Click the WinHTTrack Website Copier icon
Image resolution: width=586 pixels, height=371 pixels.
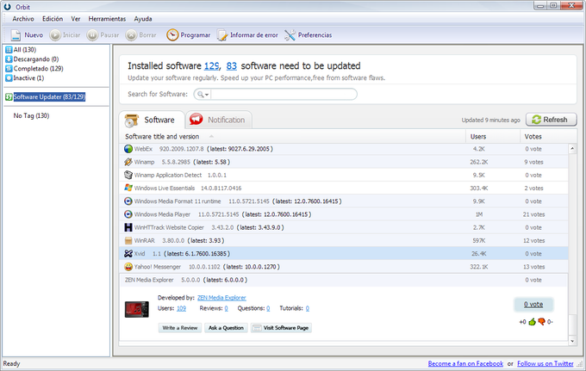pyautogui.click(x=128, y=227)
